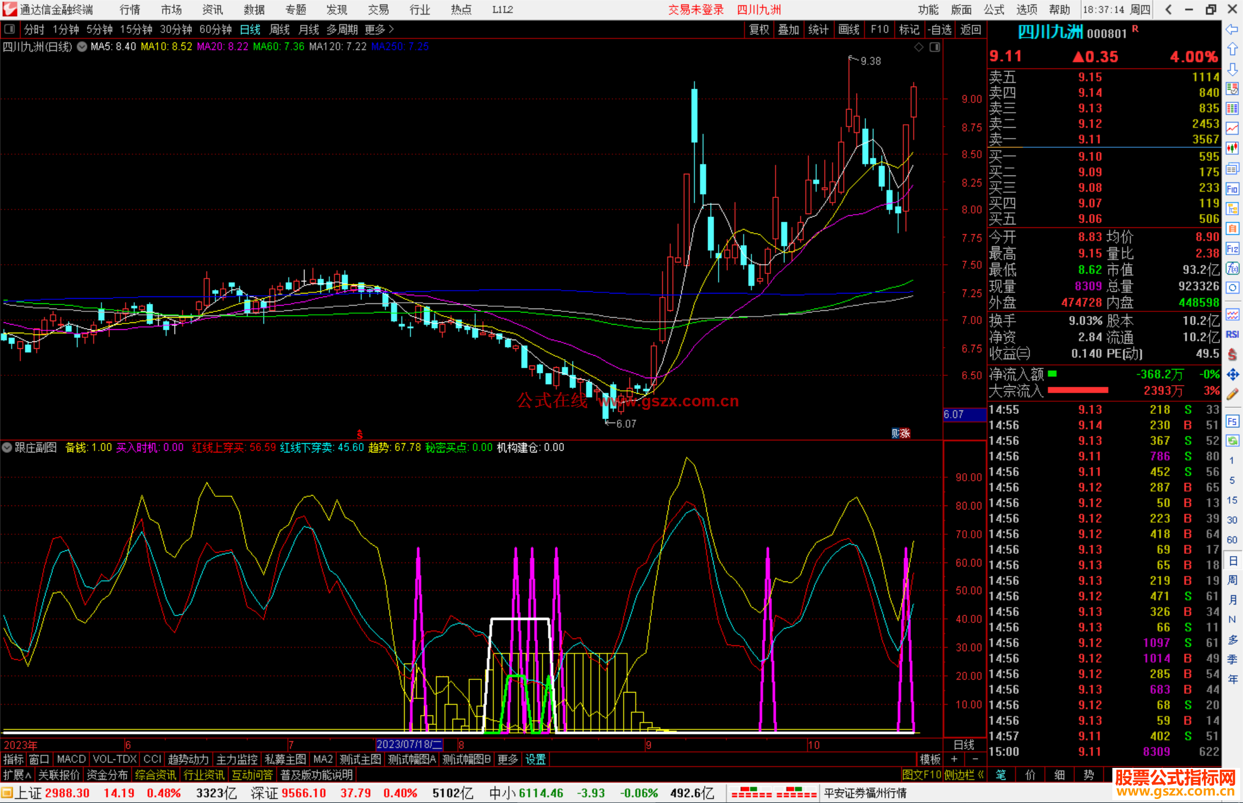Expand the 更多 period options
The height and width of the screenshot is (803, 1243).
[379, 29]
